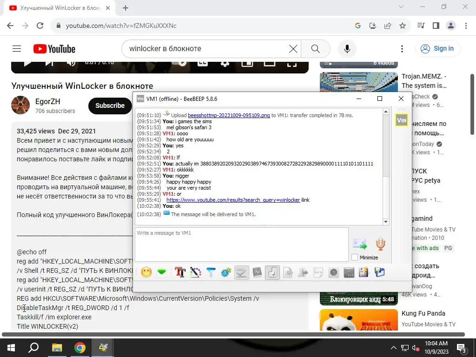This screenshot has height=357, width=476.
Task: Open the beesshottmp-20231009-095109.png file link
Action: pyautogui.click(x=229, y=115)
